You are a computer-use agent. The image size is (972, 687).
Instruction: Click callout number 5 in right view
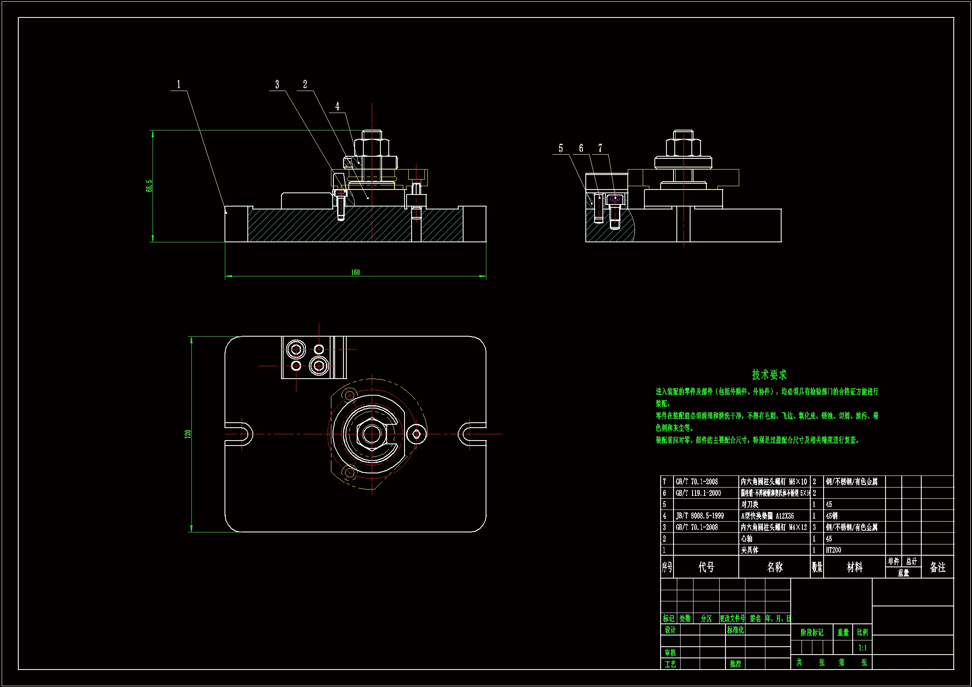pos(560,148)
